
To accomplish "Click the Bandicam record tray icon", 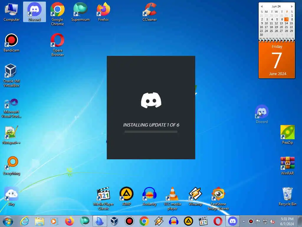I will pos(251,221).
